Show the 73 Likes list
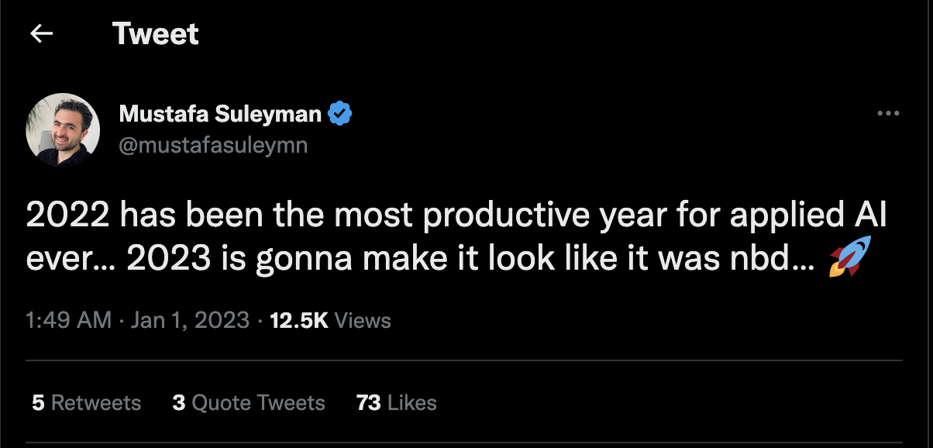Screen dimensions: 933x448 [396, 403]
